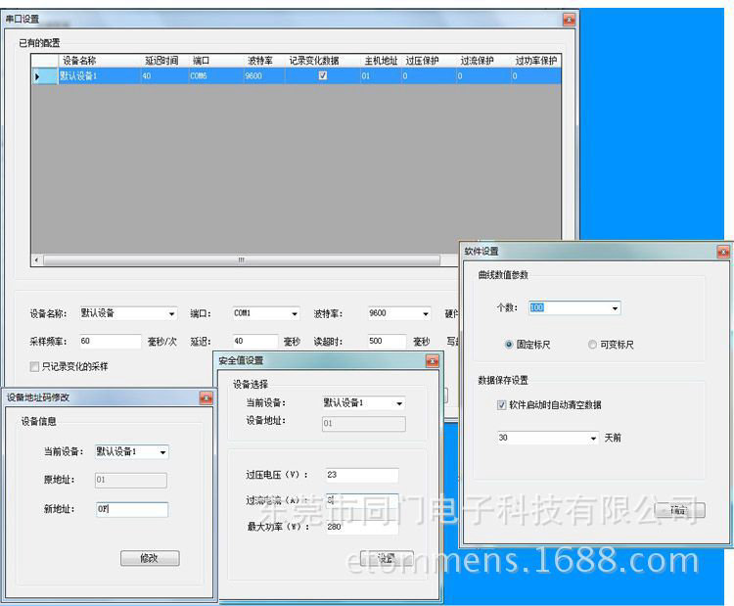Open 当前设备 dropdown in 安全值设置
The height and width of the screenshot is (606, 734).
398,403
